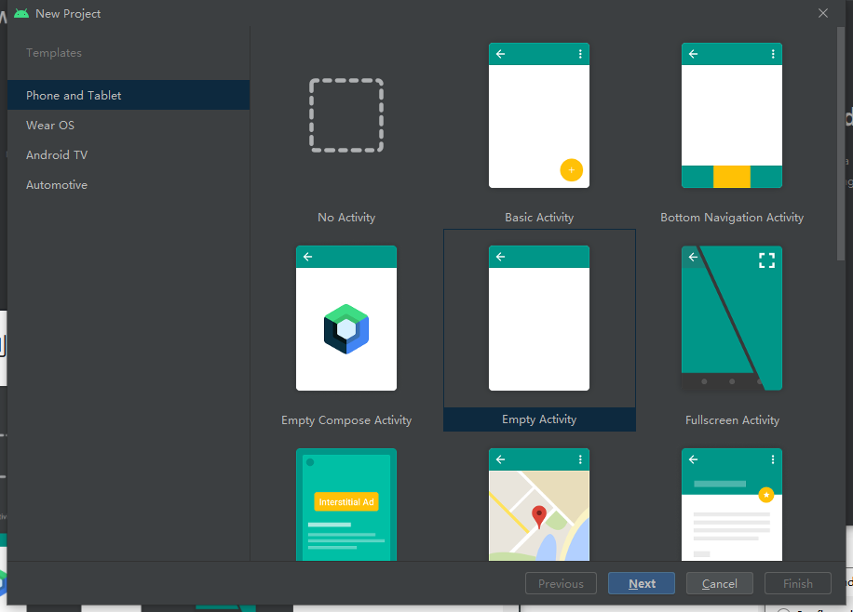Switch to Android TV templates
The height and width of the screenshot is (612, 853).
point(57,155)
